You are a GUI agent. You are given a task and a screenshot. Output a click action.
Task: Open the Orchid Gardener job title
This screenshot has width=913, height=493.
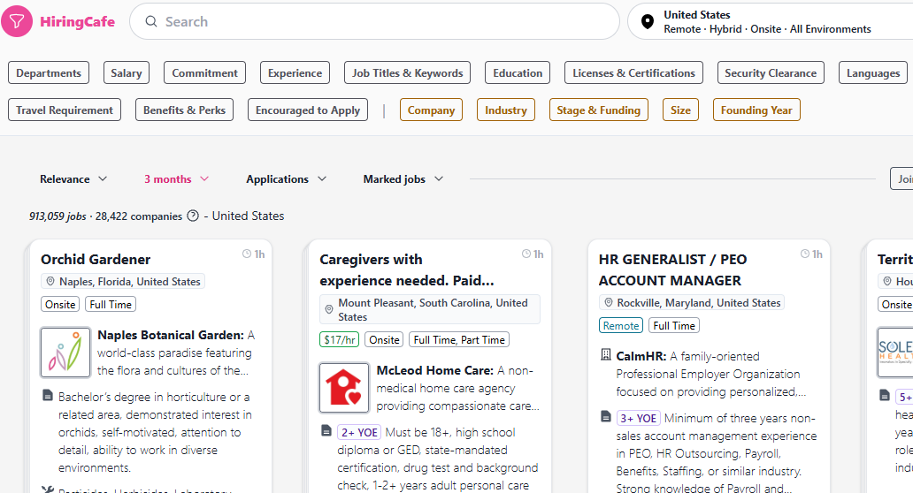(96, 259)
